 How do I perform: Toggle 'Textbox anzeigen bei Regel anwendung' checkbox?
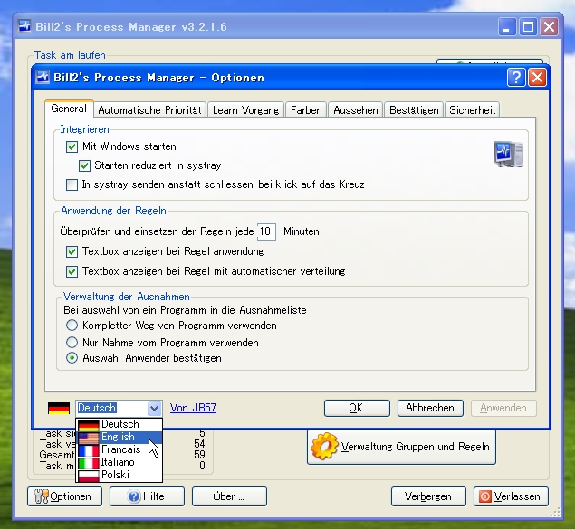[72, 252]
